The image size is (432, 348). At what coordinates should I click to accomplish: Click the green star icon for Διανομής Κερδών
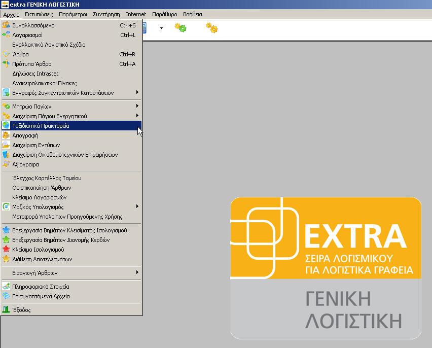6,239
